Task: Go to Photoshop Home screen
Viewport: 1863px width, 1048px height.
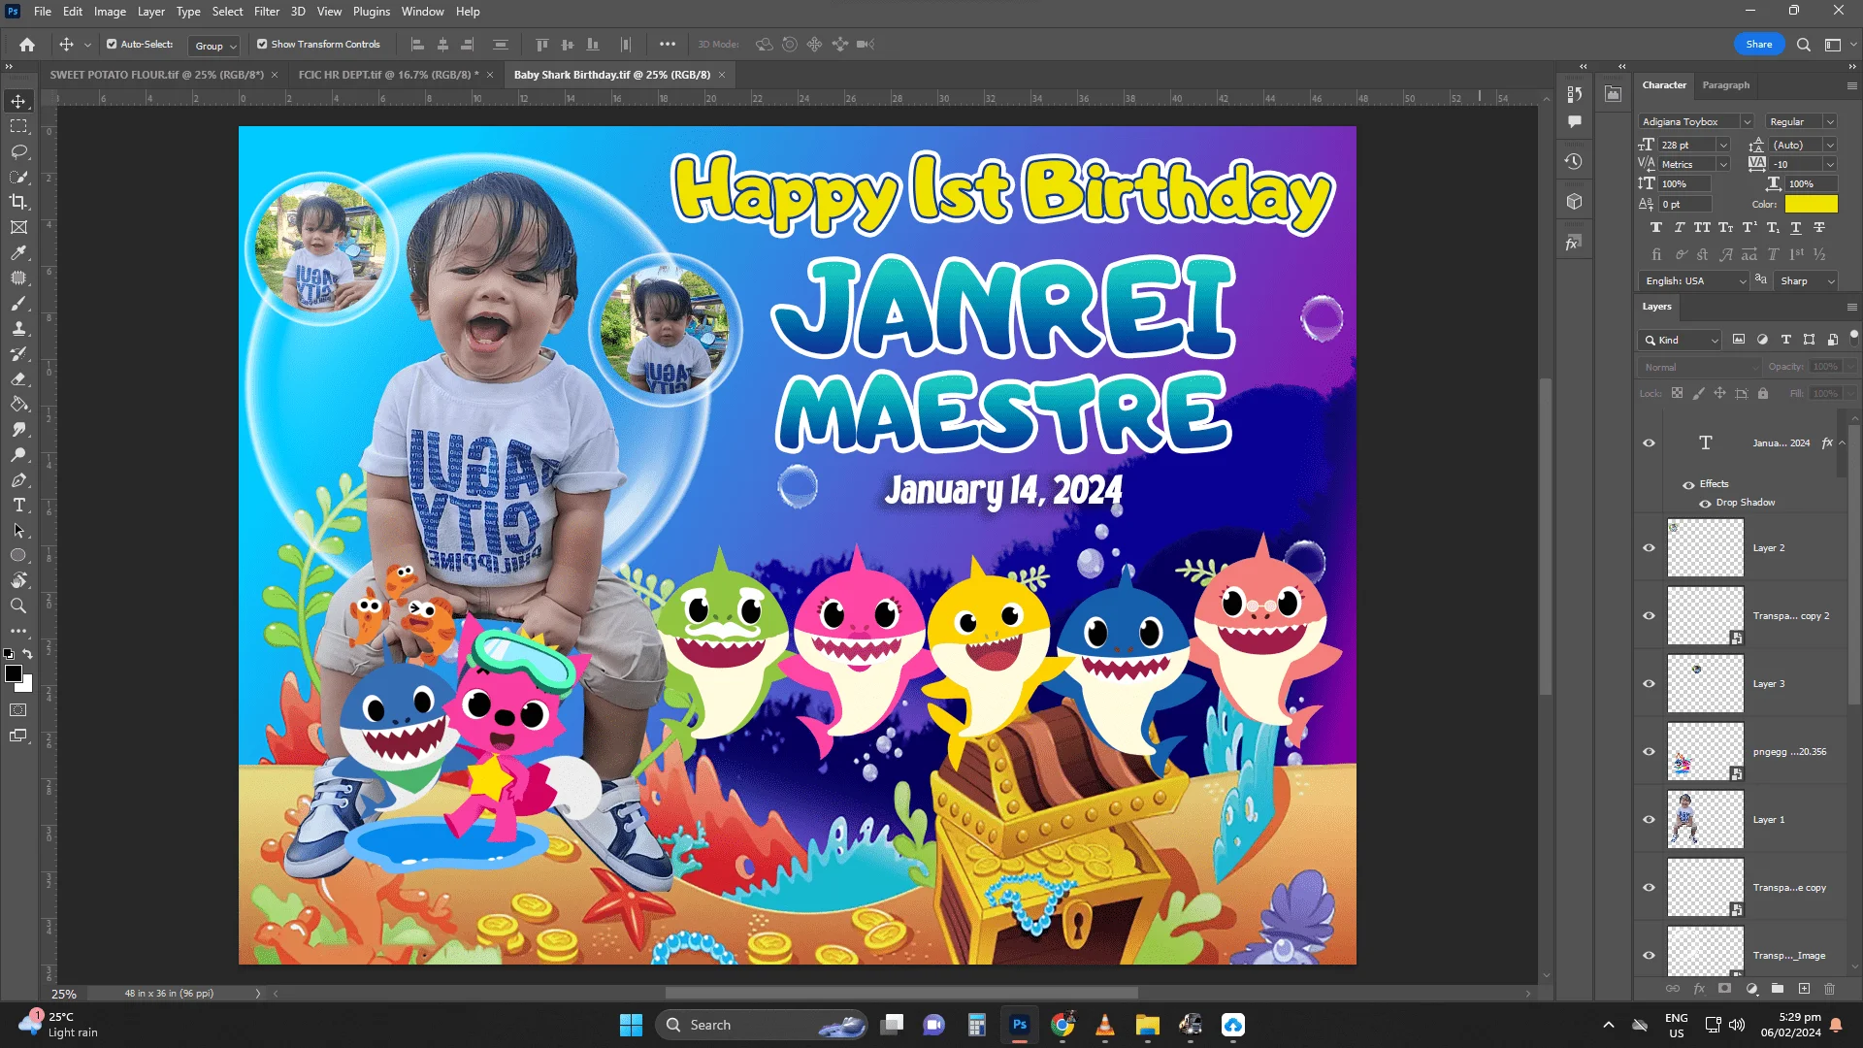Action: coord(27,45)
